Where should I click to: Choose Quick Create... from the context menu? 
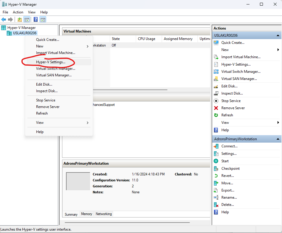(59, 40)
